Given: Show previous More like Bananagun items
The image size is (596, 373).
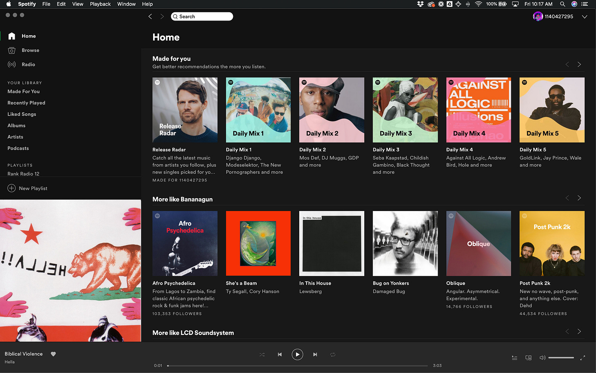Looking at the screenshot, I should point(567,198).
